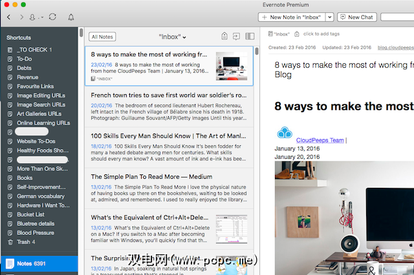
Task: Open the notifications bell icon
Action: (71, 17)
